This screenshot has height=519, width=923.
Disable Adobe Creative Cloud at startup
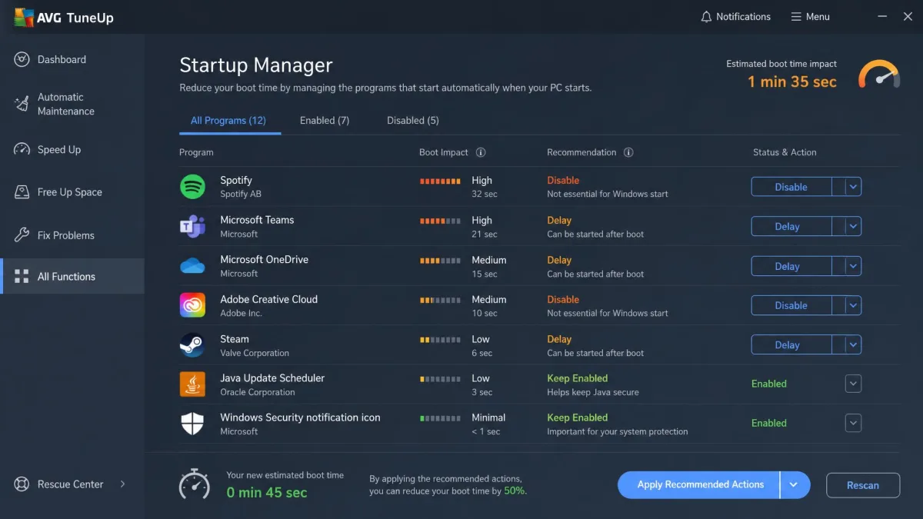pyautogui.click(x=791, y=305)
